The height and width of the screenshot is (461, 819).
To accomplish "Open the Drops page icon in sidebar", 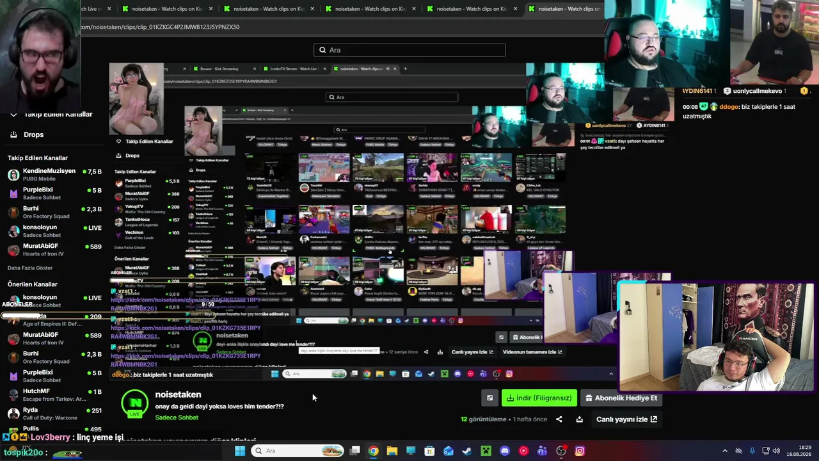I will click(13, 134).
